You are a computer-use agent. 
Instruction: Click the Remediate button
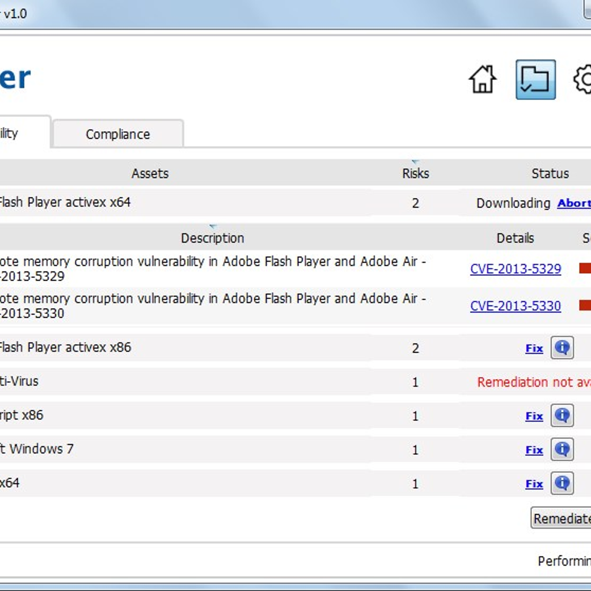pos(561,518)
